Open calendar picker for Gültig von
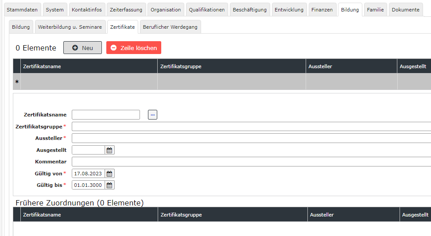431x236 pixels. 109,174
